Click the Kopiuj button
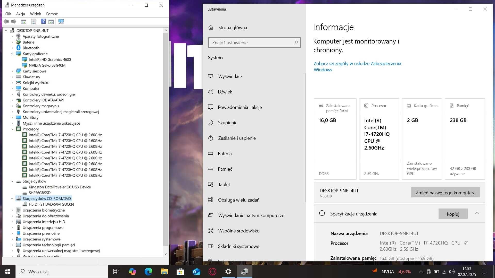 coord(453,214)
